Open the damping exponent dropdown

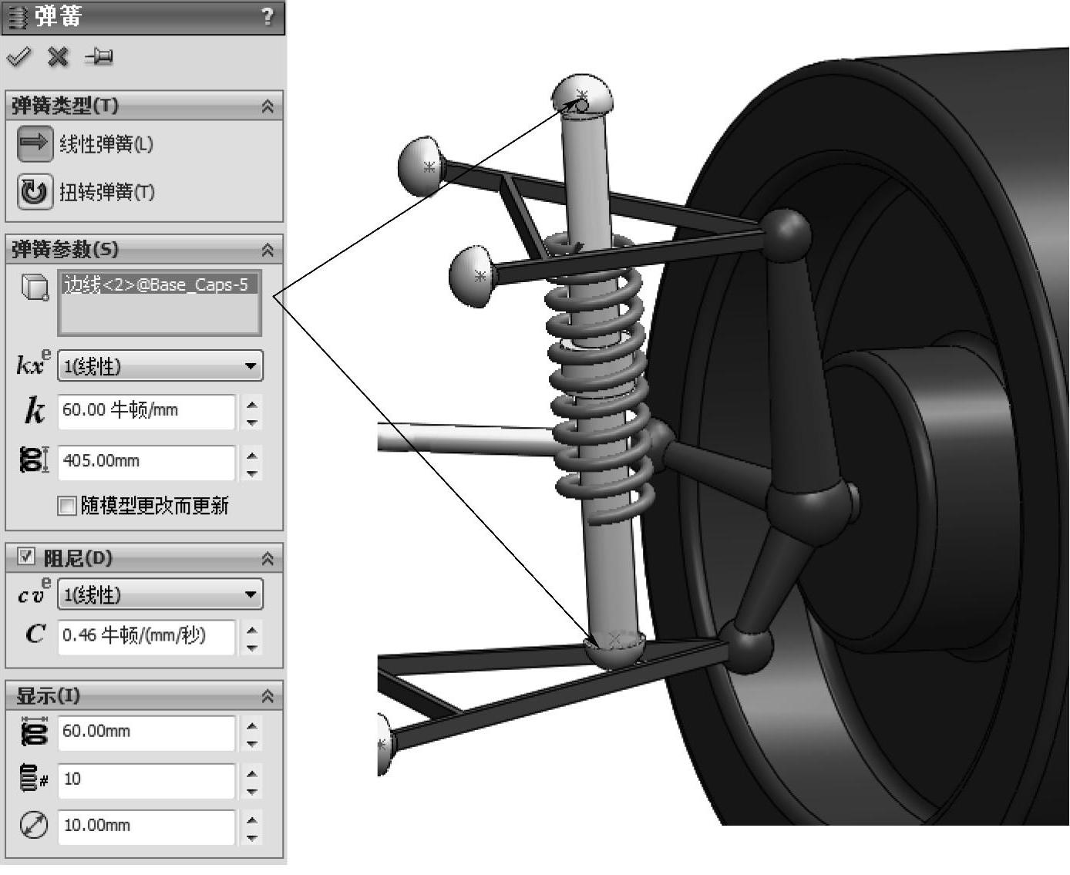(250, 594)
